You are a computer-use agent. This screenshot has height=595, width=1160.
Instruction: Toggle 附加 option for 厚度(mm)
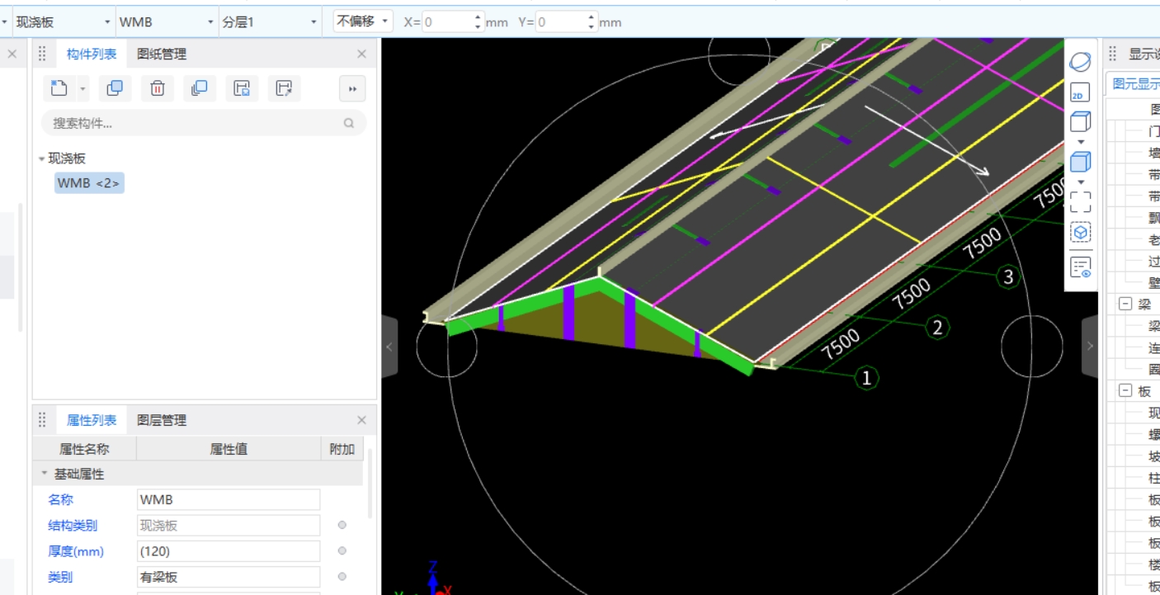click(342, 551)
